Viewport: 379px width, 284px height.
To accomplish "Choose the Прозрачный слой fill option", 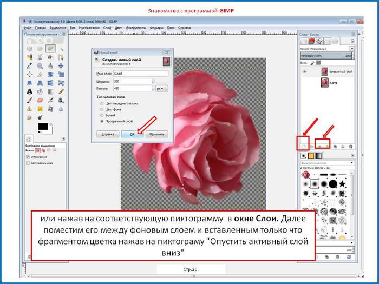I will [102, 121].
